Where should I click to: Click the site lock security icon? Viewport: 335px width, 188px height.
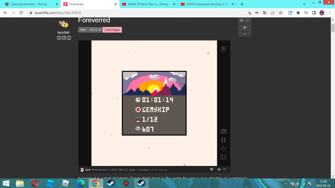tap(31, 13)
